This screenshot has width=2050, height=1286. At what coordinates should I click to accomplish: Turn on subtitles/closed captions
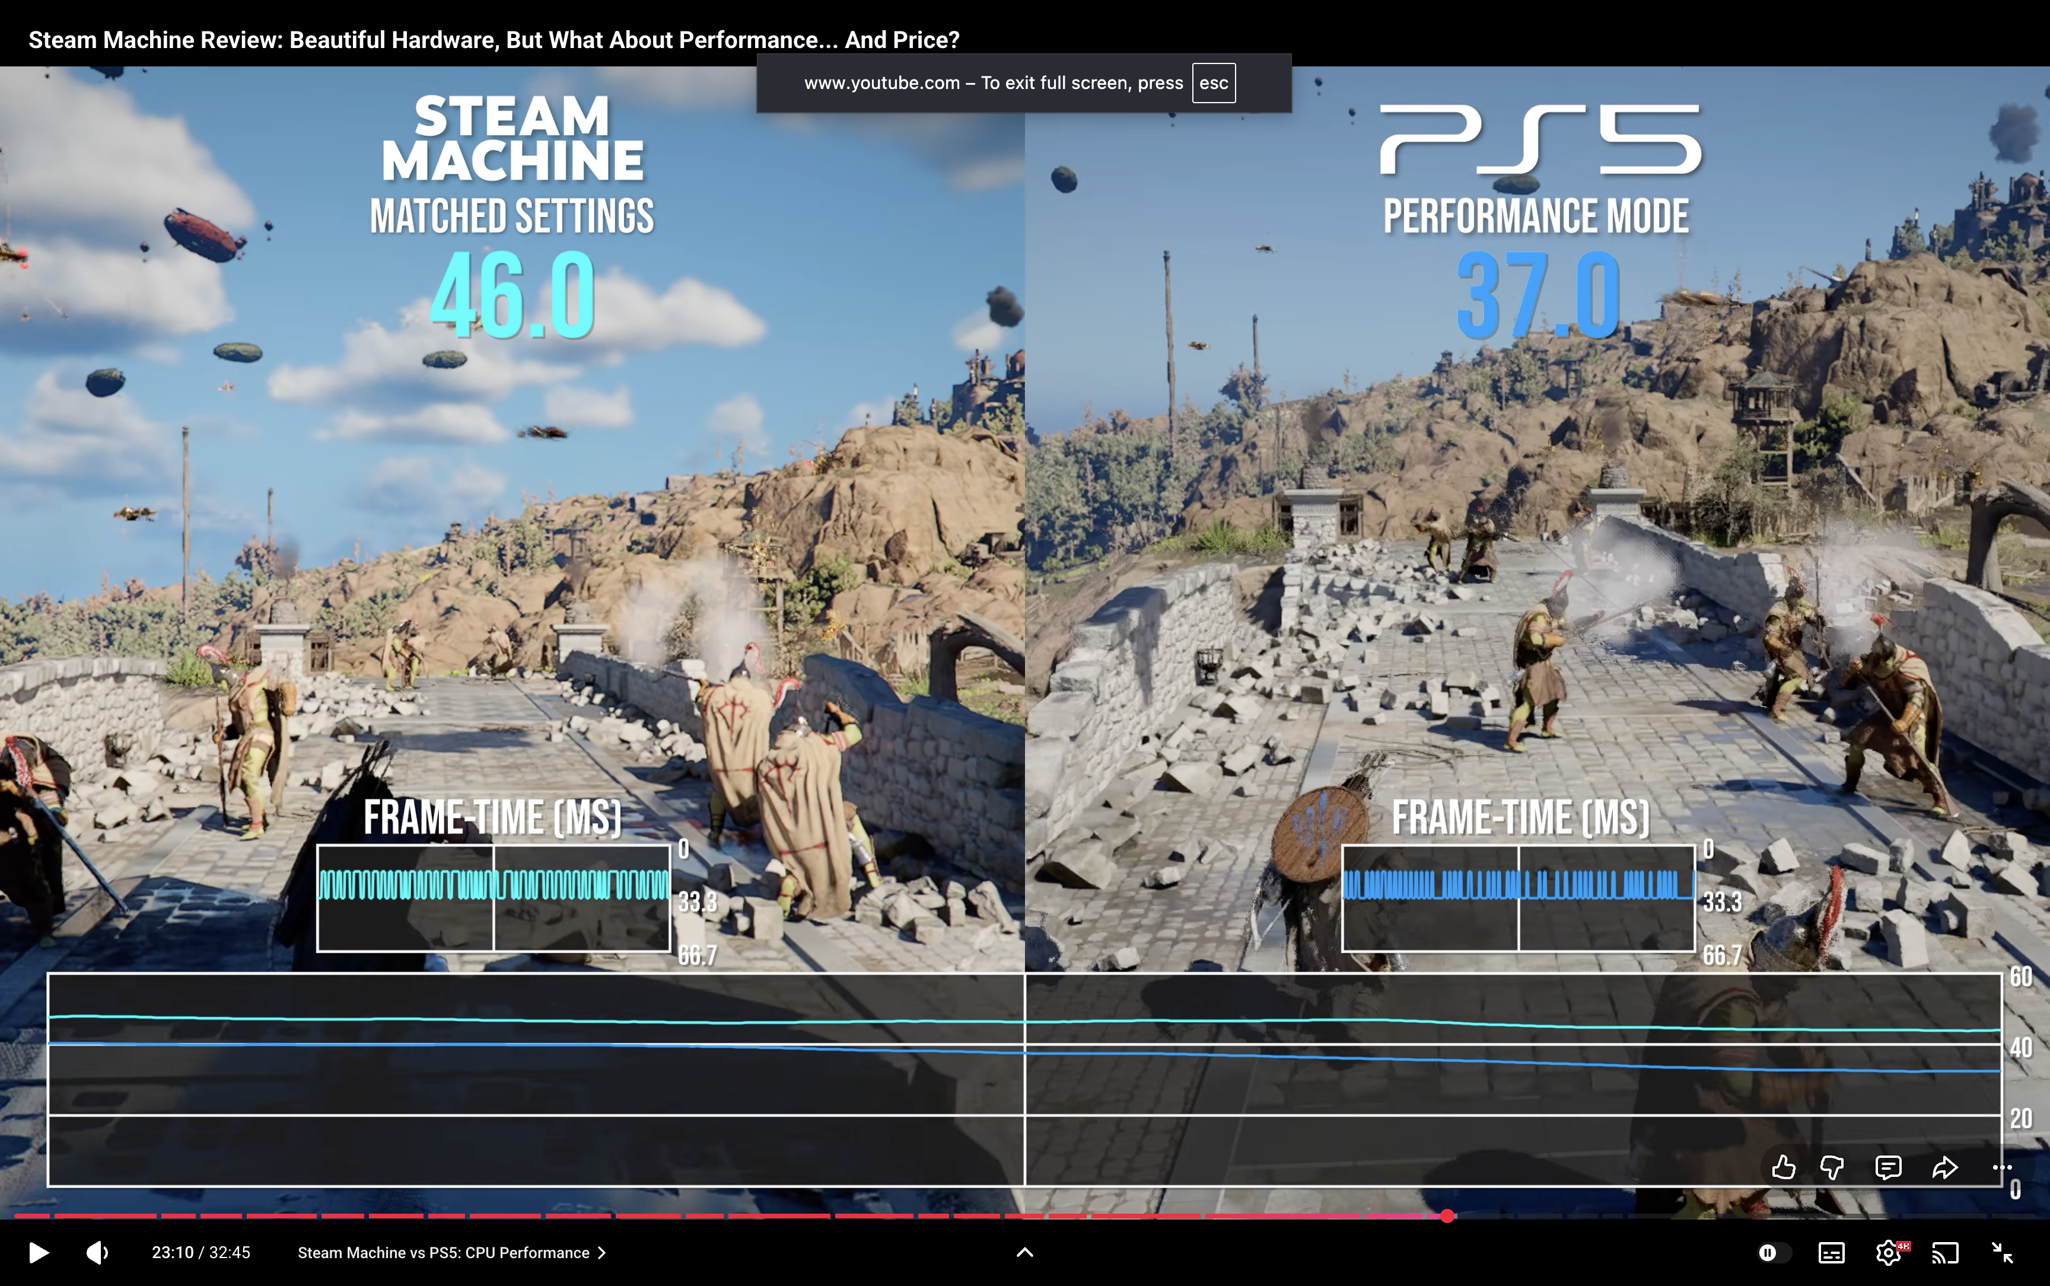click(x=1832, y=1252)
